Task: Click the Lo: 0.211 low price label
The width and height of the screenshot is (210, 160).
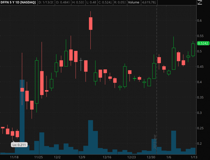Action: (x=19, y=144)
